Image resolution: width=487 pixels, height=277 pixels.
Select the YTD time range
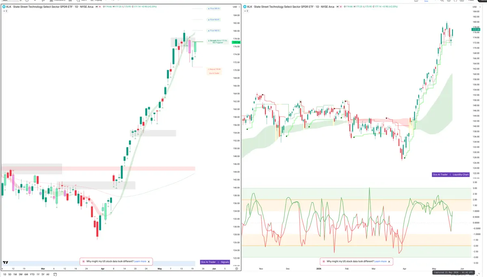point(32,275)
